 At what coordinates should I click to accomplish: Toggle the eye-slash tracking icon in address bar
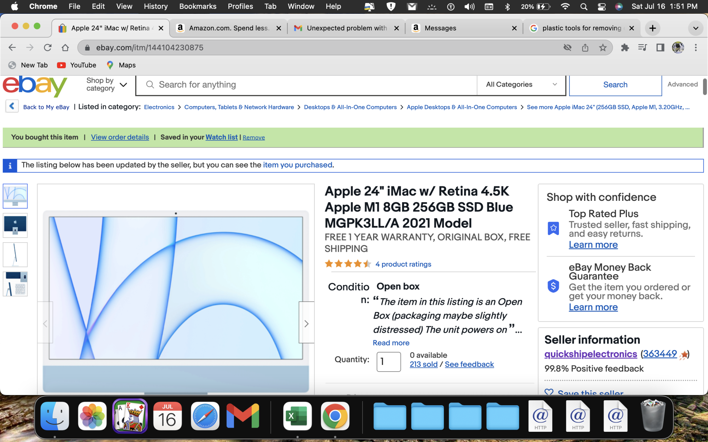[x=567, y=48]
